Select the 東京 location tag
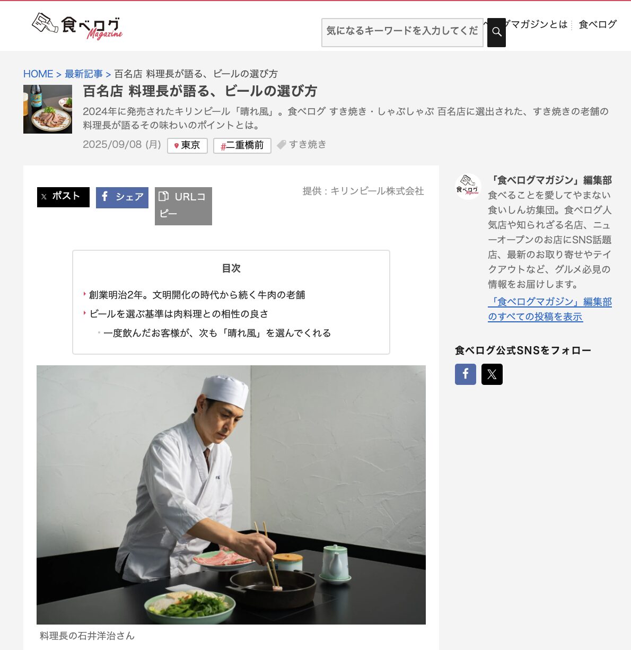This screenshot has height=650, width=631. coord(187,145)
